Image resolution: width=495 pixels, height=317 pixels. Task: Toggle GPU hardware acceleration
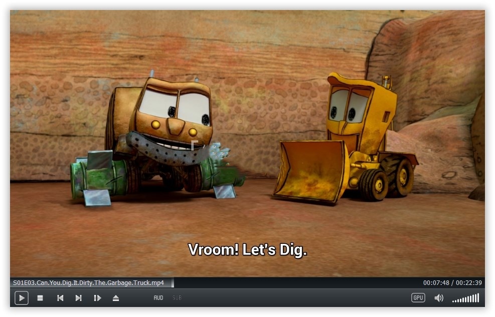(418, 298)
